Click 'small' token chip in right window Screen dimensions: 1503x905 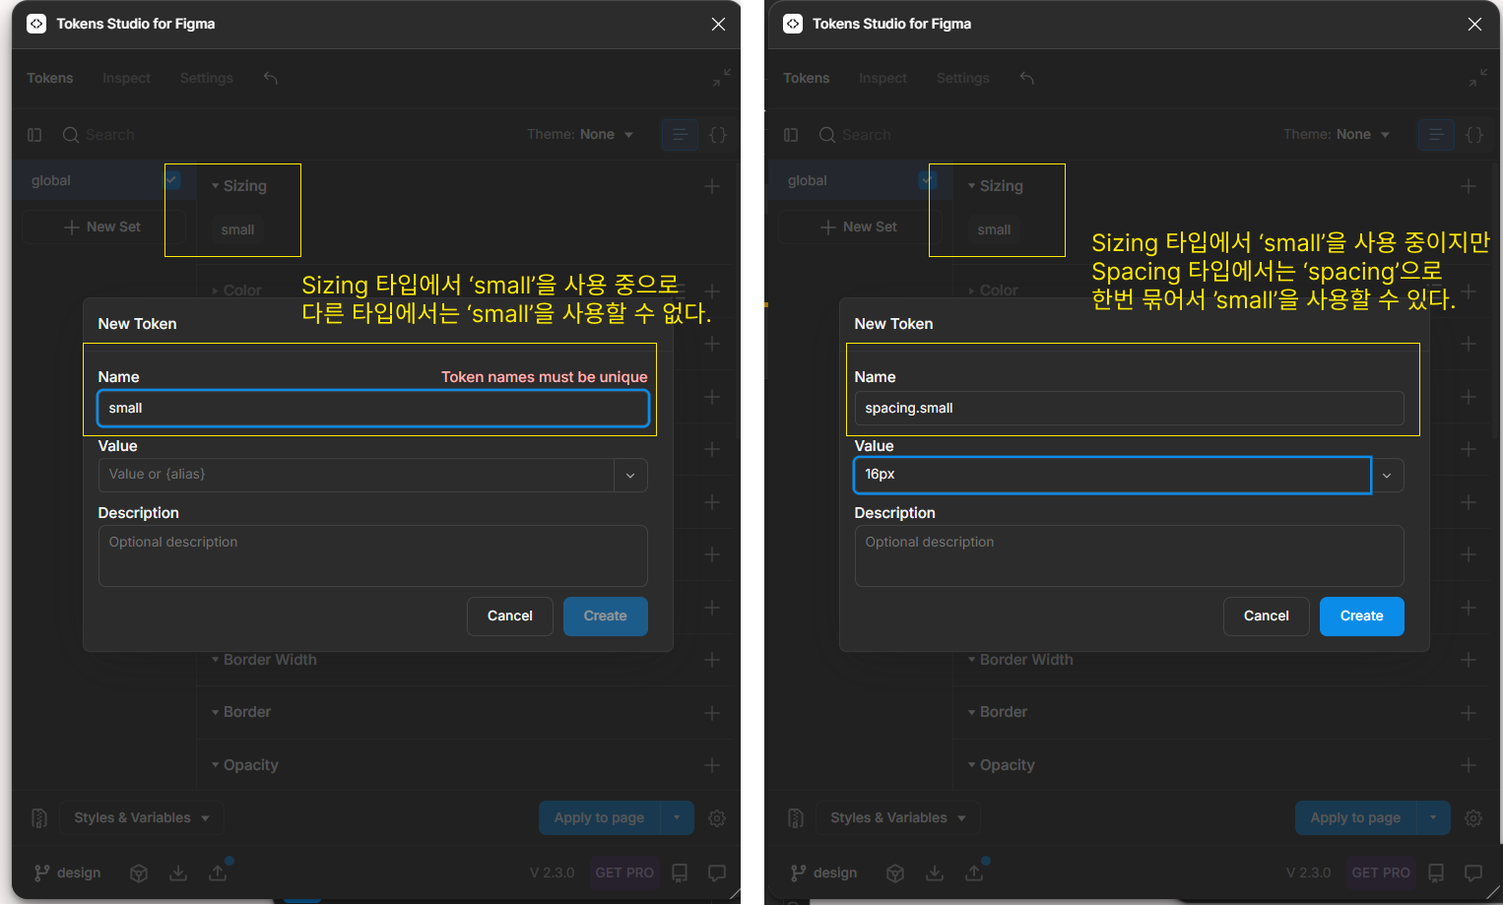[994, 230]
